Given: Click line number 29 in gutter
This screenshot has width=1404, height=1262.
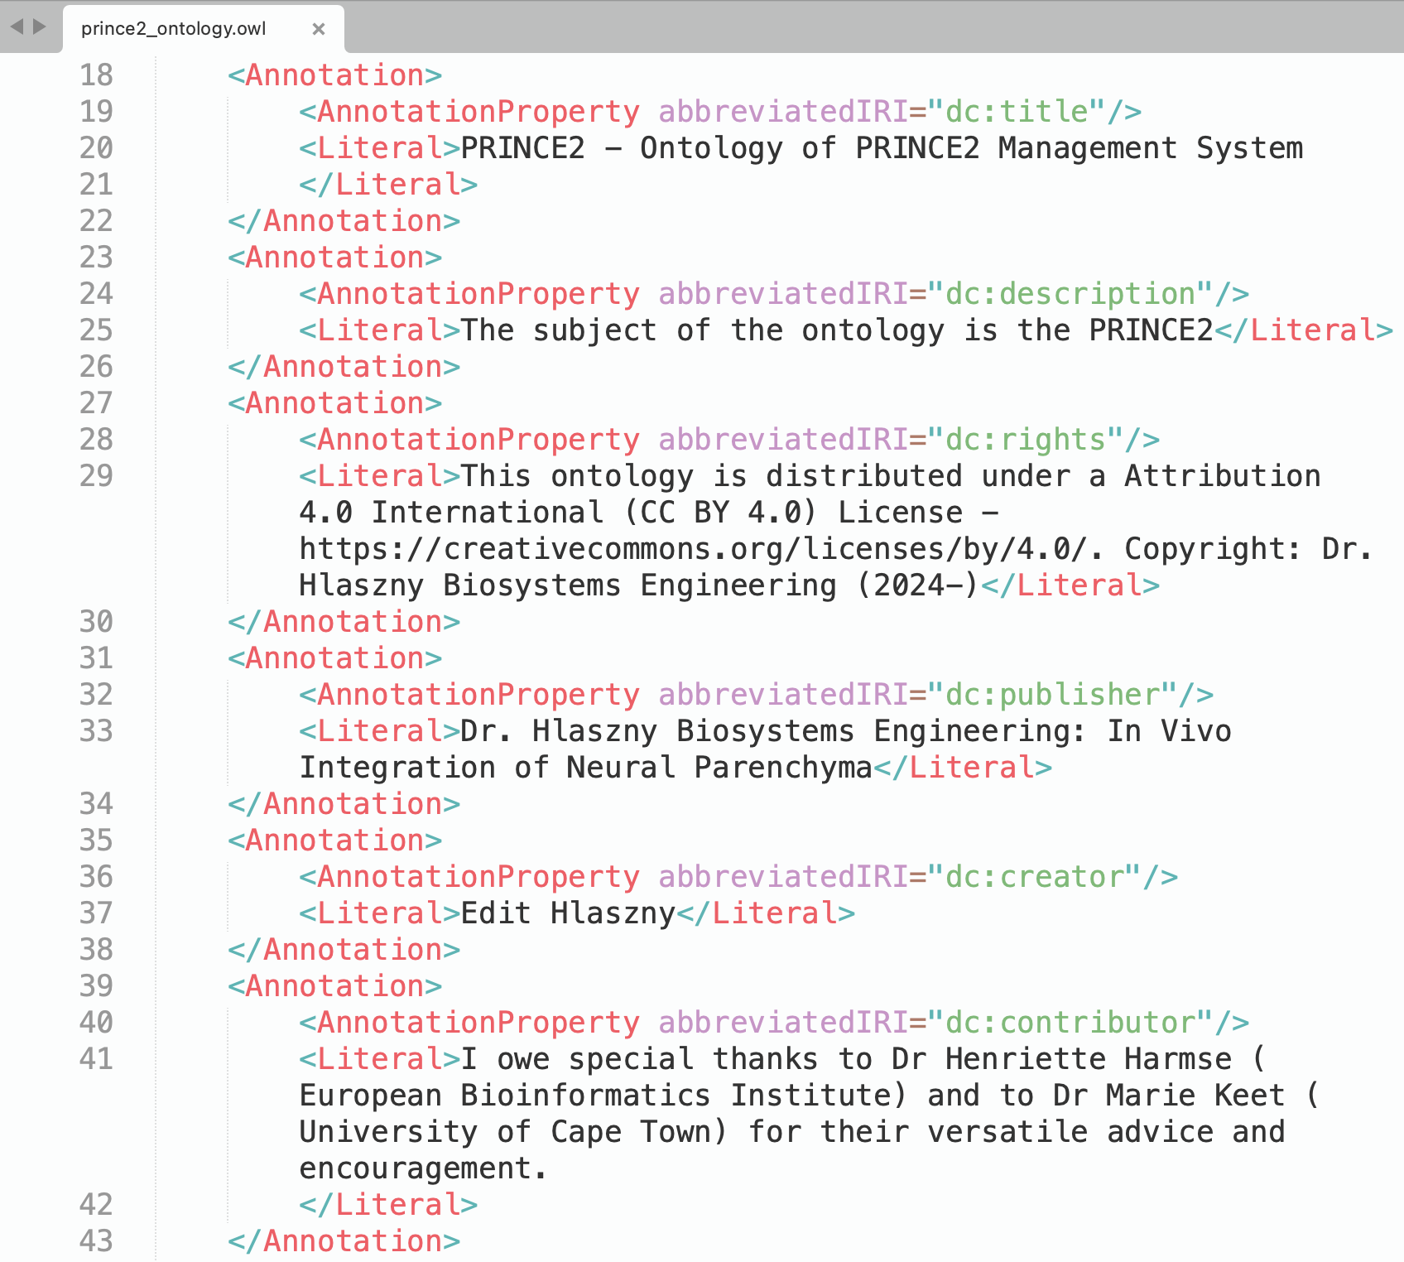Looking at the screenshot, I should pyautogui.click(x=96, y=476).
